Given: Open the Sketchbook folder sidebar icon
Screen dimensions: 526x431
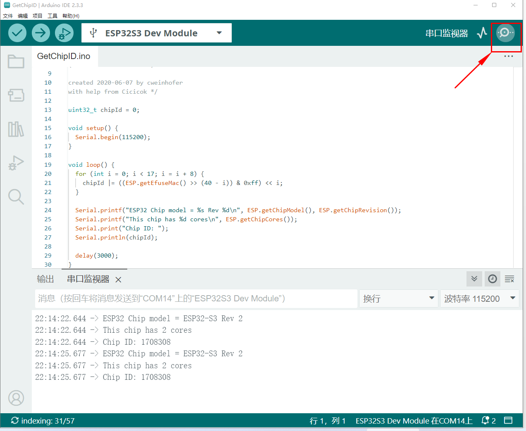Looking at the screenshot, I should [16, 62].
